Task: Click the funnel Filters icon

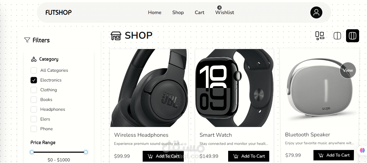Action: [x=27, y=40]
